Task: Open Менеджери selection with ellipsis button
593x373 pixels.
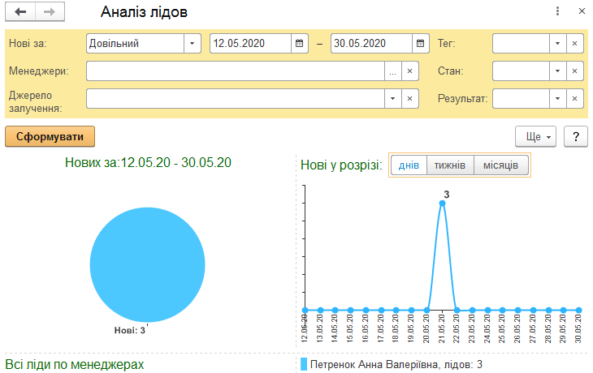Action: tap(393, 71)
